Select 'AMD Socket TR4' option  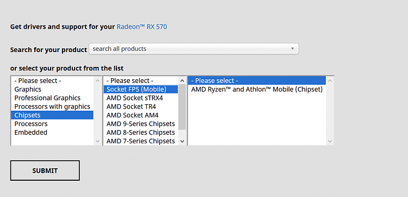click(141, 106)
